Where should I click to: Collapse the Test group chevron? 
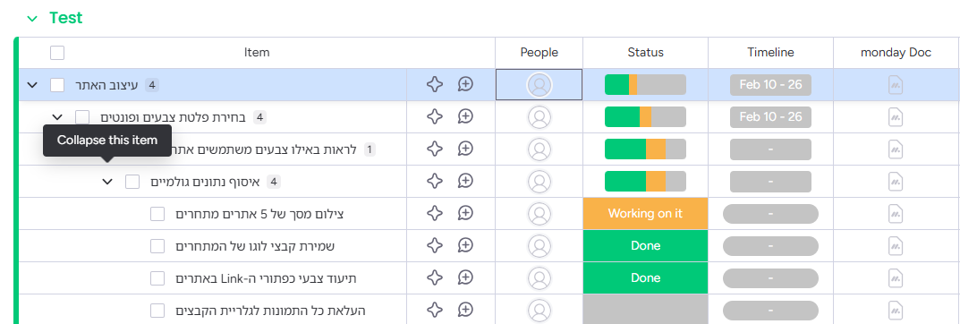point(32,19)
